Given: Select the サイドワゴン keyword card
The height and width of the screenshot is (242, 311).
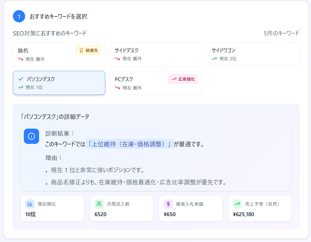Looking at the screenshot, I should point(253,54).
